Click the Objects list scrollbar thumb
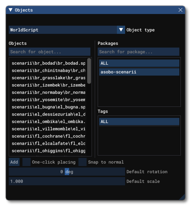 (89, 71)
